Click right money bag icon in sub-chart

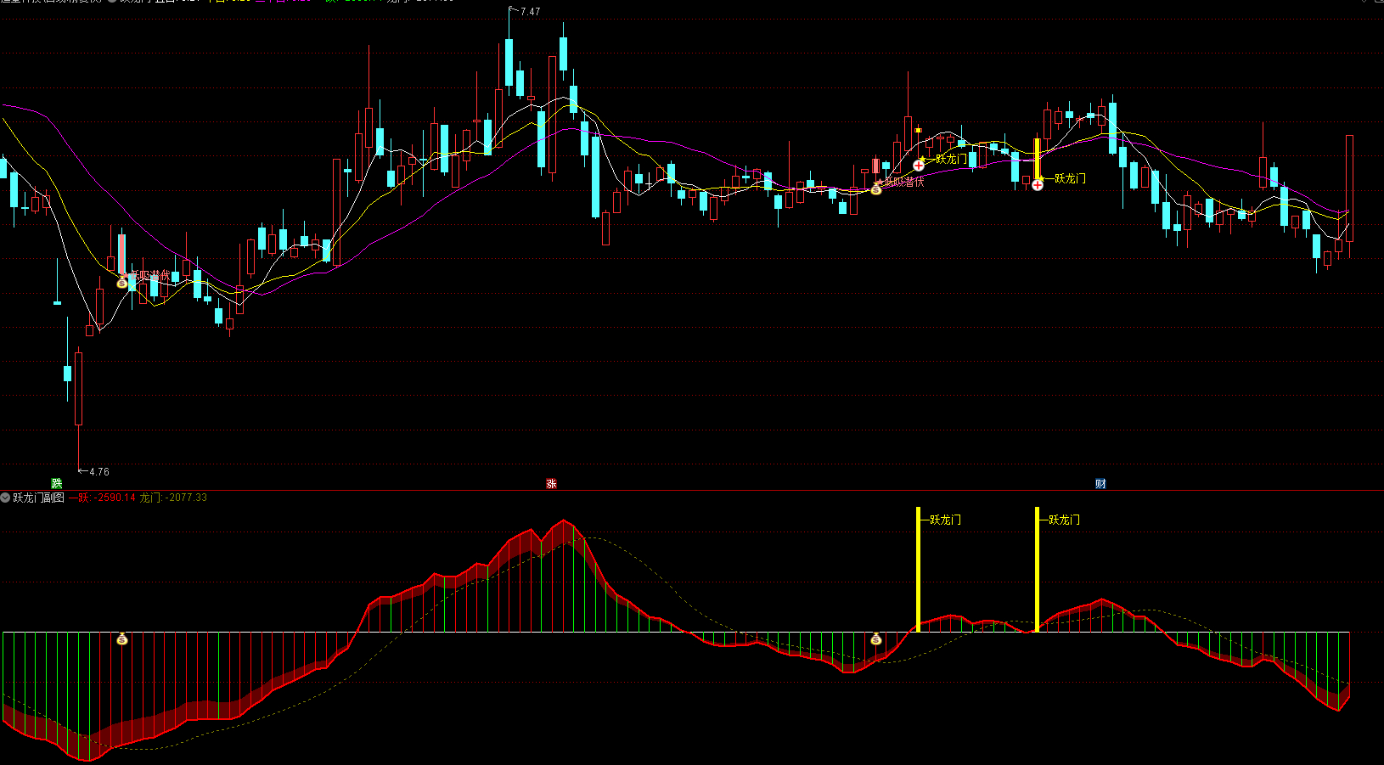click(876, 638)
